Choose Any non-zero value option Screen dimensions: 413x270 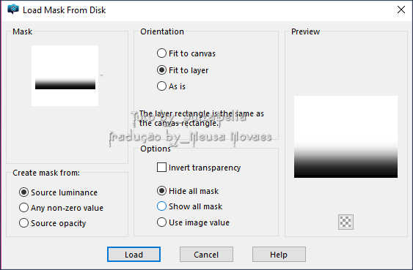[61, 208]
